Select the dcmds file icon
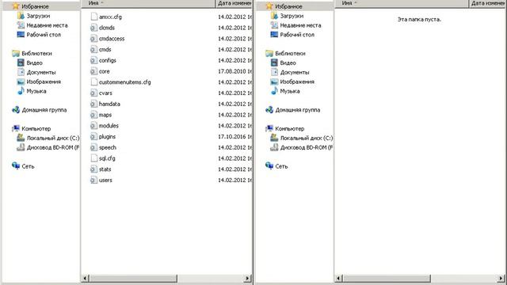507x285 pixels. tap(93, 28)
